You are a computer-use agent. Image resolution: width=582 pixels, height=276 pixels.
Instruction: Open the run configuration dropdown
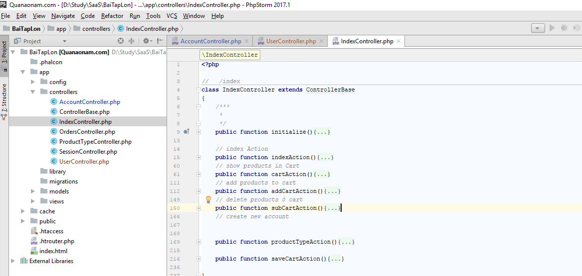(x=538, y=28)
